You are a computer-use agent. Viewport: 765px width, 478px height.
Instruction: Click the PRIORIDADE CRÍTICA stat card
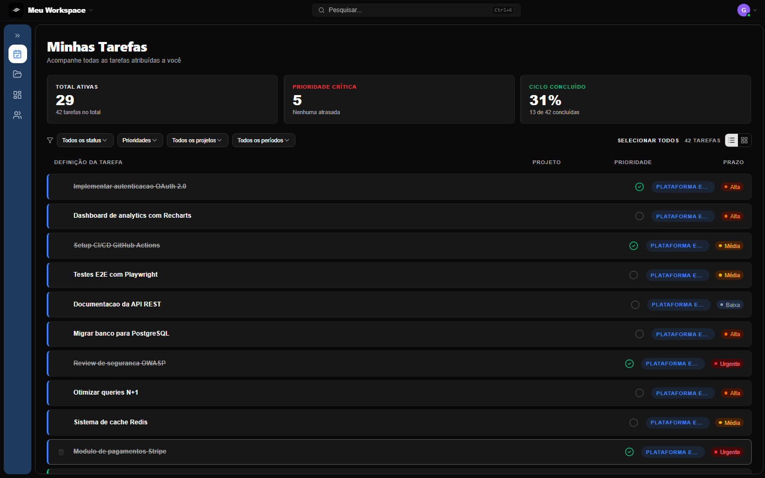(399, 99)
